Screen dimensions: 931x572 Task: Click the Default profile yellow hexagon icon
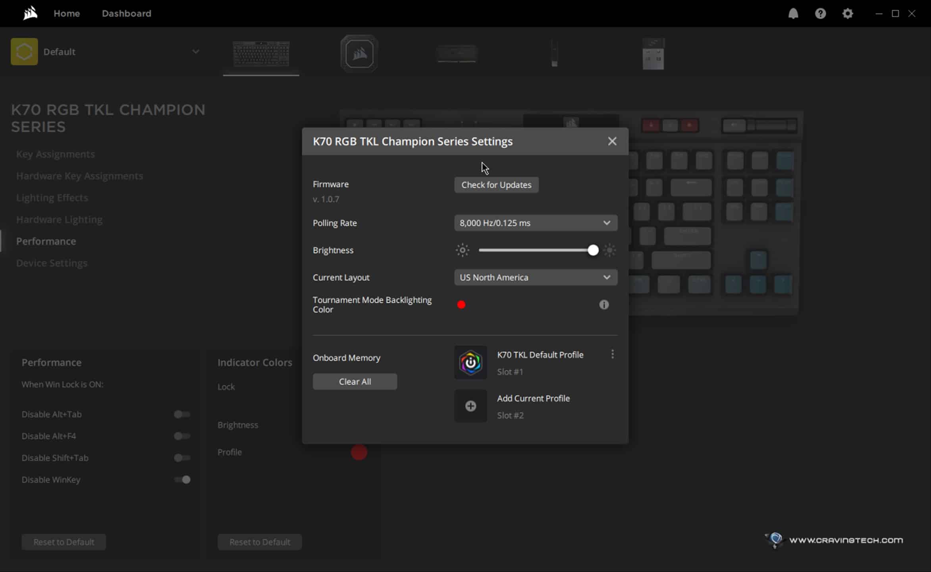point(24,52)
